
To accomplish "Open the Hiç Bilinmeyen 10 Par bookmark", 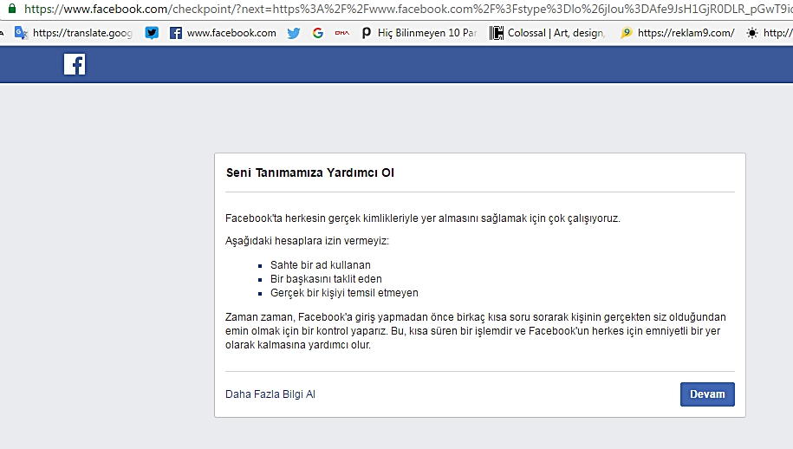I will 419,33.
